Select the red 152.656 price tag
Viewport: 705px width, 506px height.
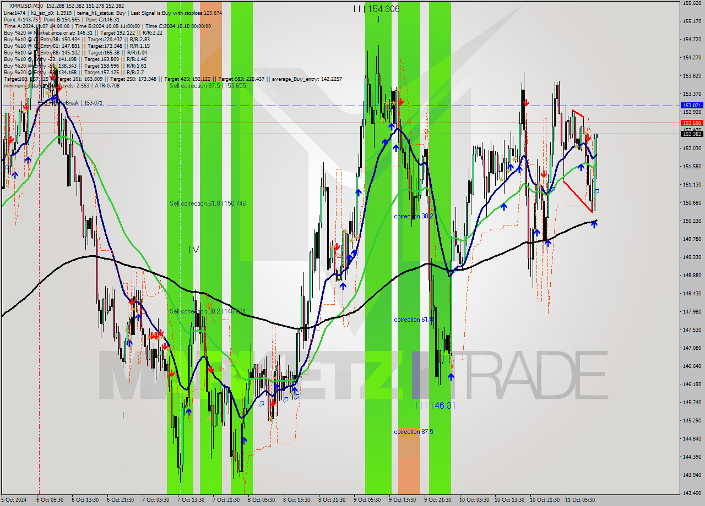coord(692,123)
